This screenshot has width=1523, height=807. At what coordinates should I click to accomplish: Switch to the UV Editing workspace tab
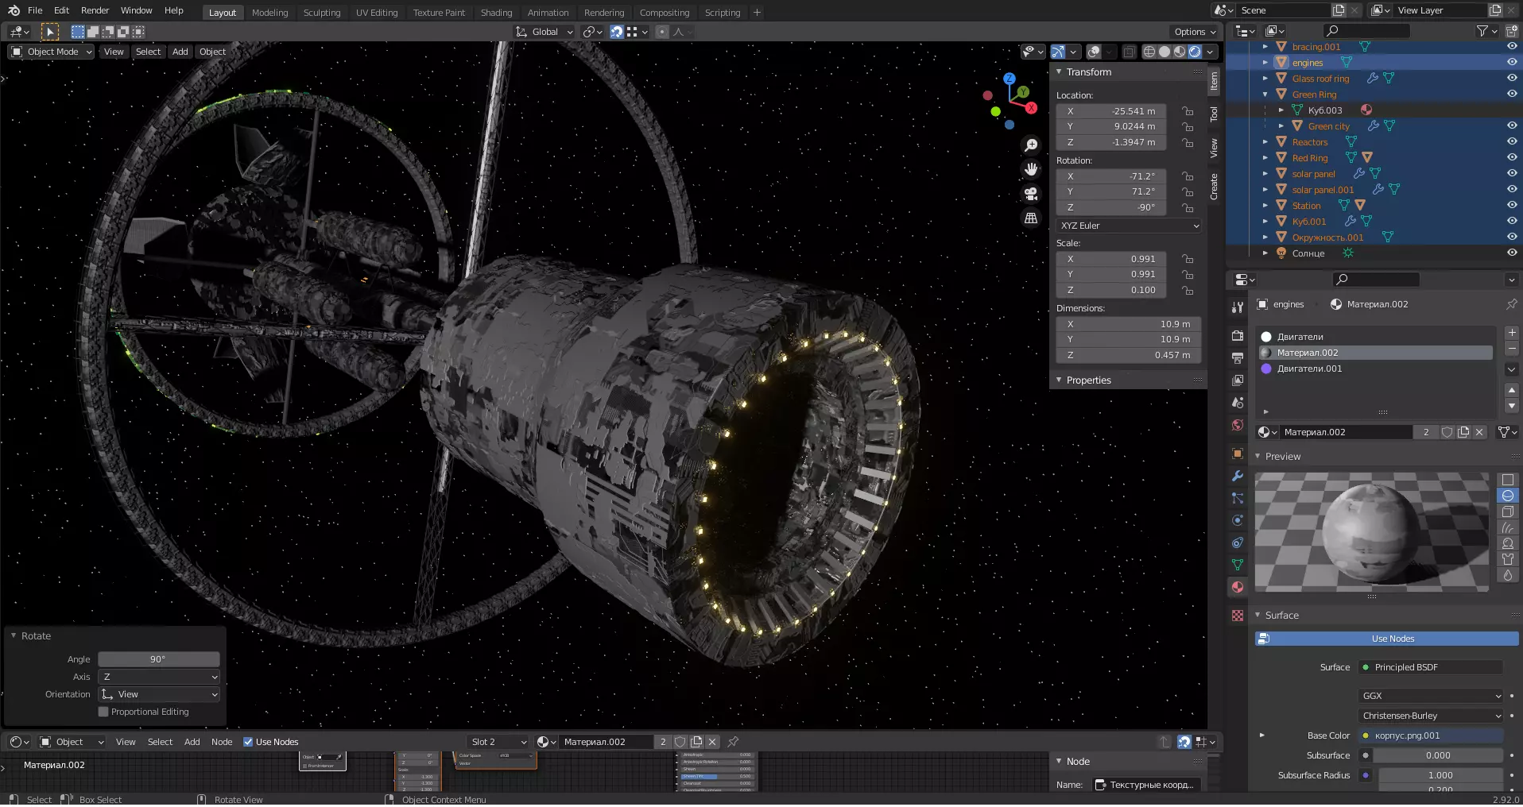(377, 13)
